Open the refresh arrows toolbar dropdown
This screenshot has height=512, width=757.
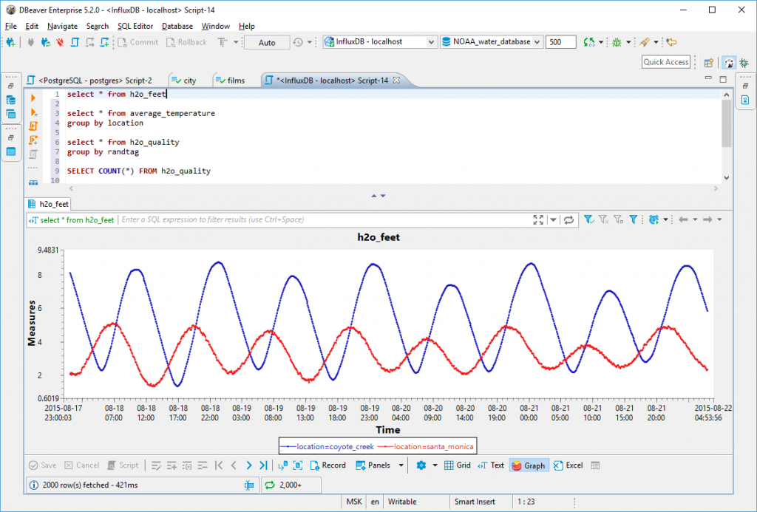click(x=600, y=42)
